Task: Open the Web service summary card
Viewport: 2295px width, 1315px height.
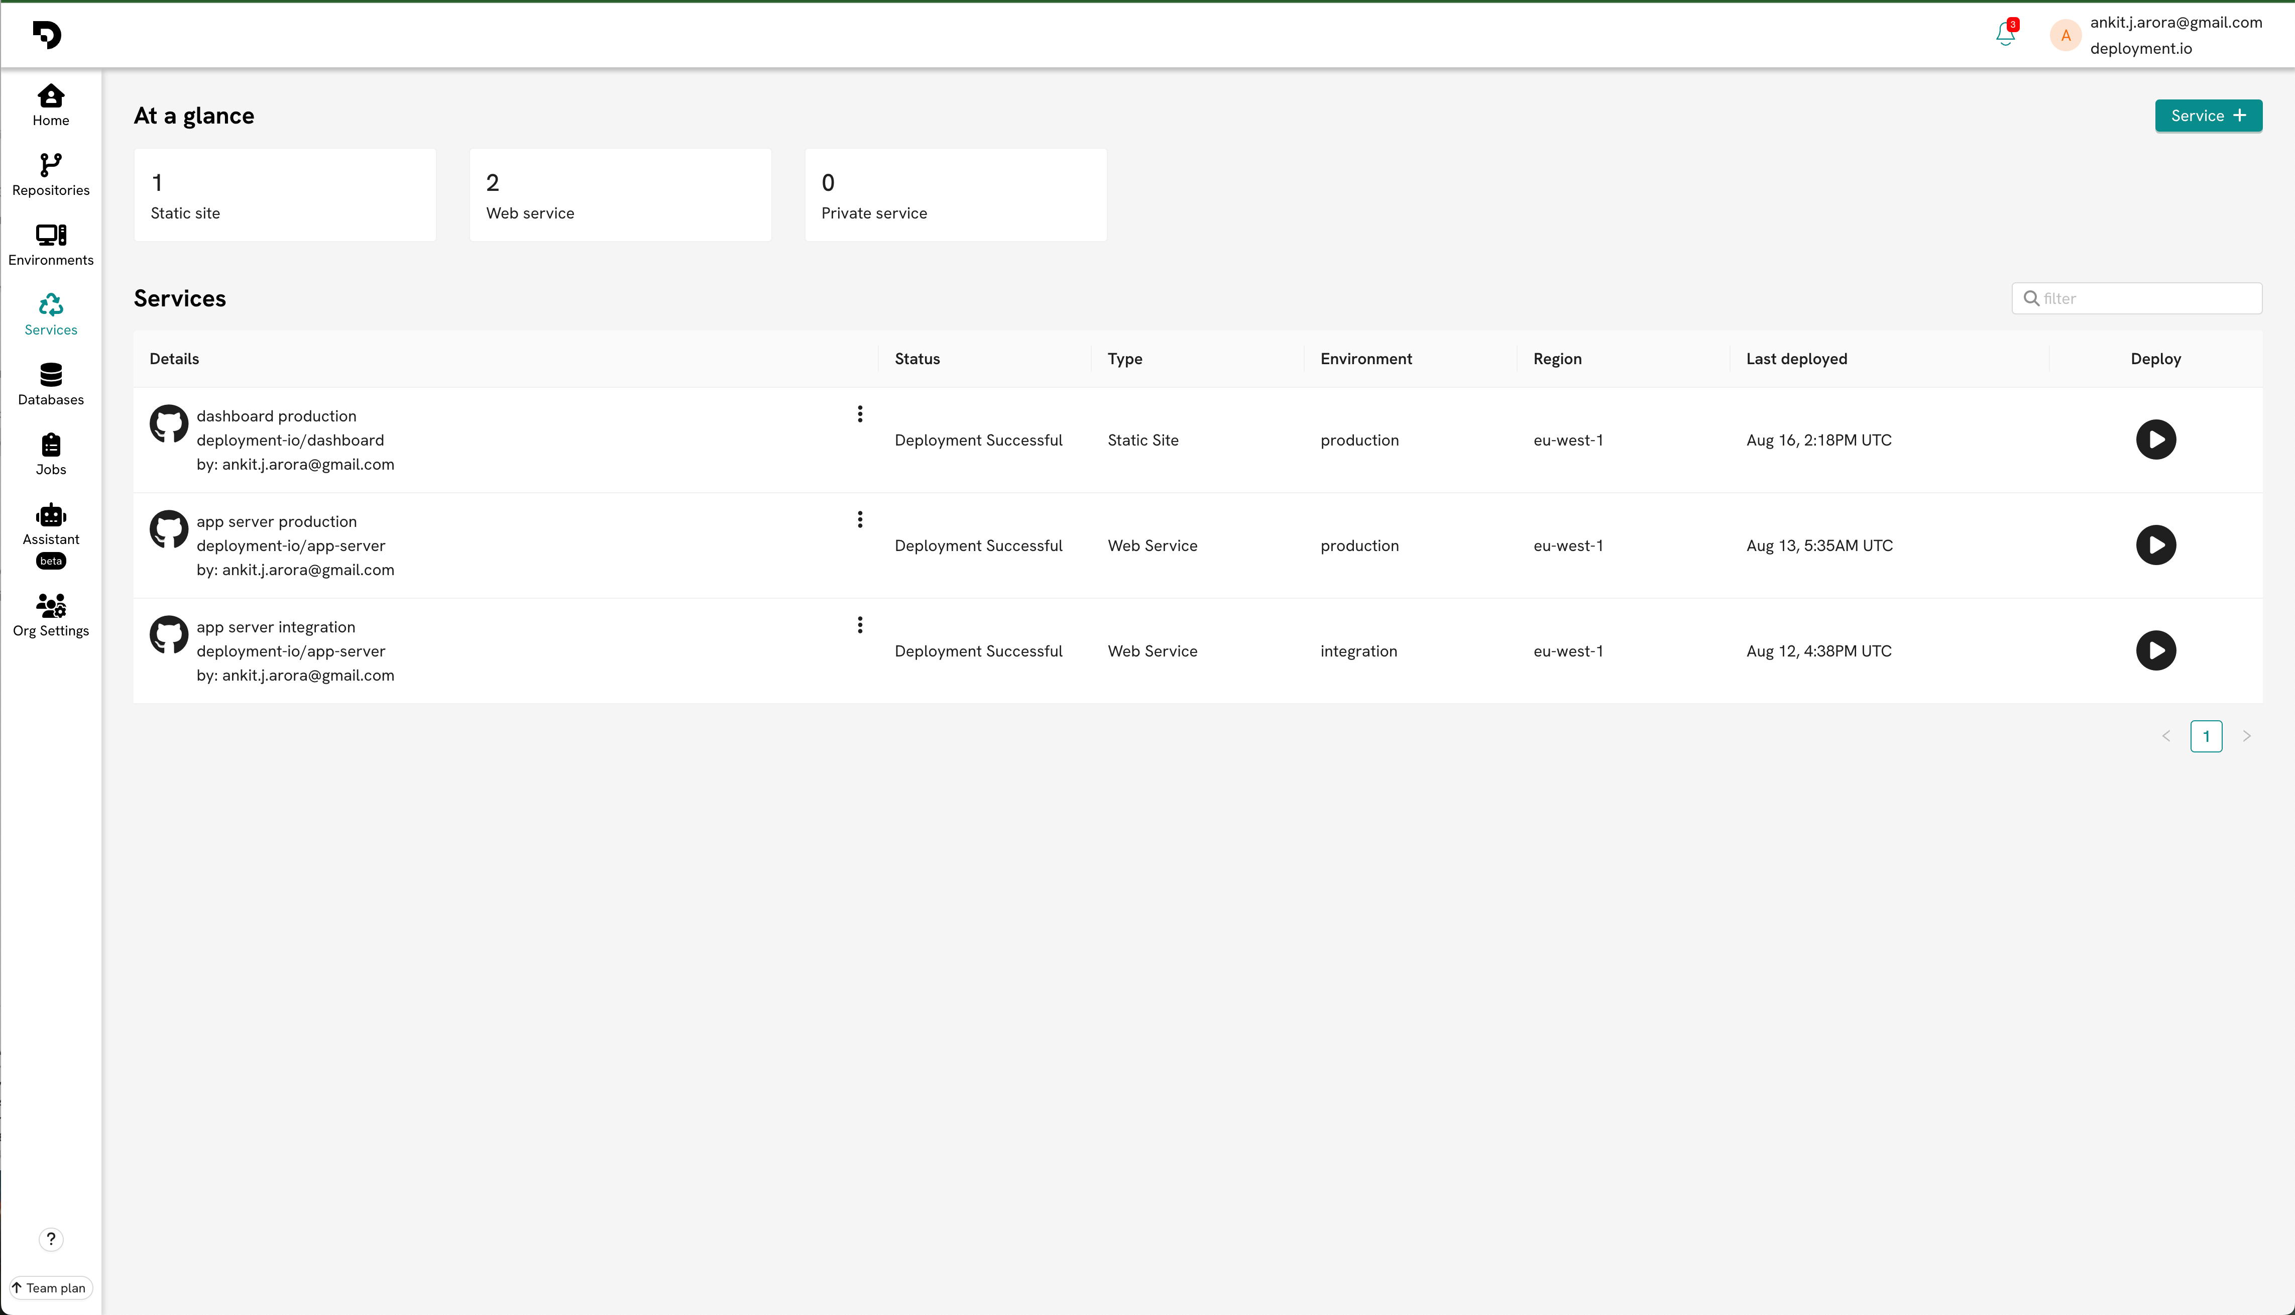Action: 620,195
